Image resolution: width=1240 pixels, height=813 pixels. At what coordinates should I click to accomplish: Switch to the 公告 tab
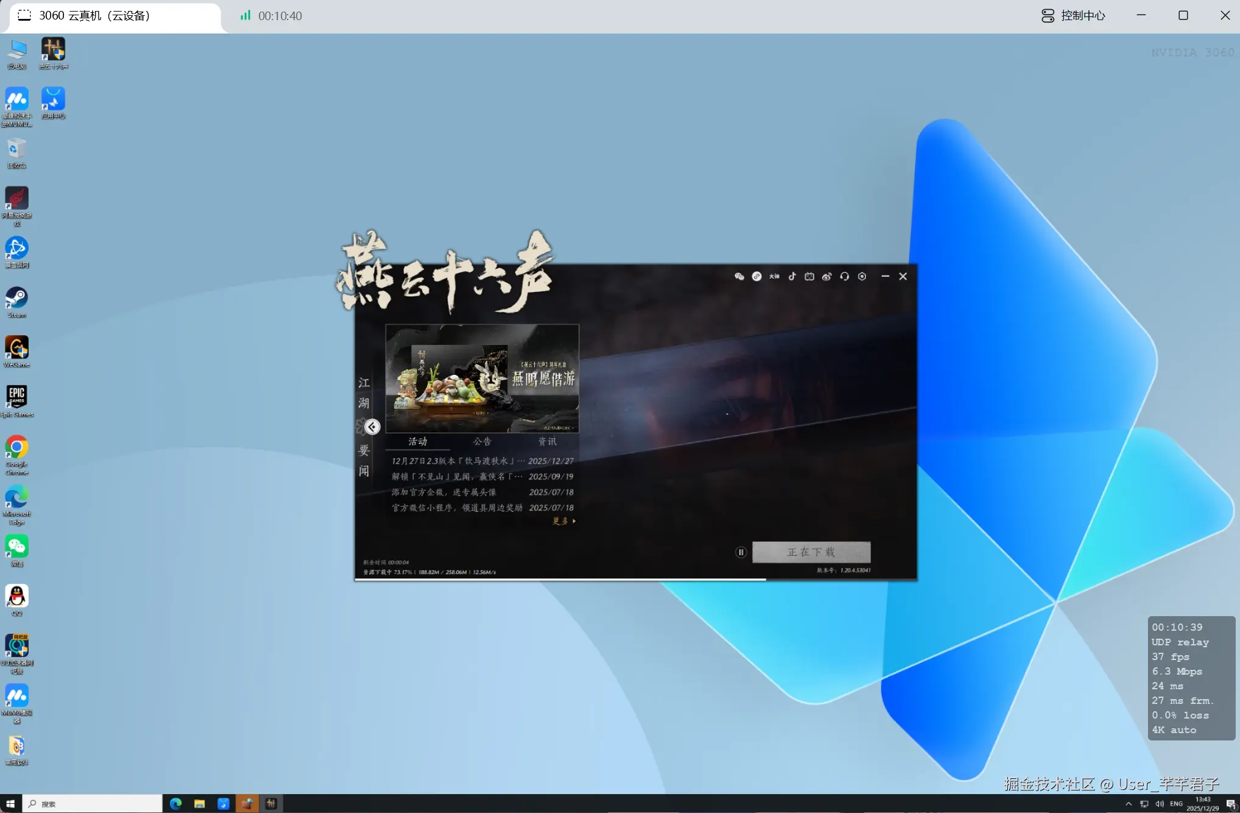[x=482, y=441]
